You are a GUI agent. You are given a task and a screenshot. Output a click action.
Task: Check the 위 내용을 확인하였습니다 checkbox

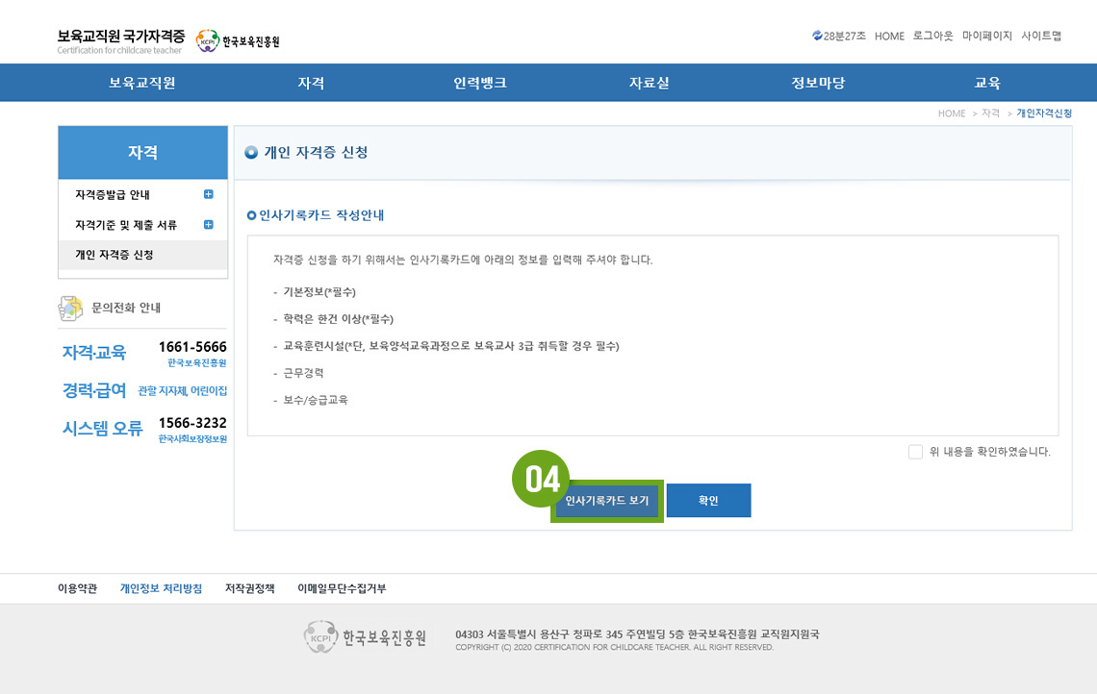(x=915, y=452)
